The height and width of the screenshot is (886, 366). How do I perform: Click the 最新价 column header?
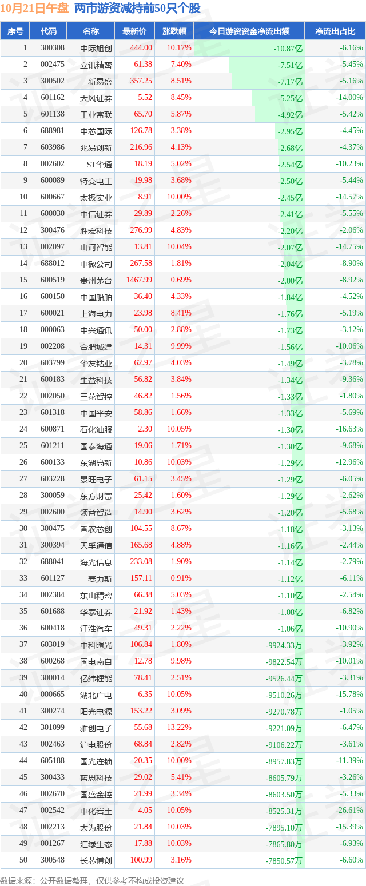pyautogui.click(x=134, y=31)
